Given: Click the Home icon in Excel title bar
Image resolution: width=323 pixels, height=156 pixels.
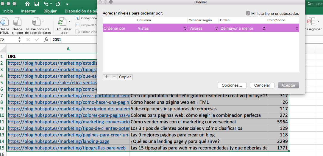Looking at the screenshot, I should [27, 4].
